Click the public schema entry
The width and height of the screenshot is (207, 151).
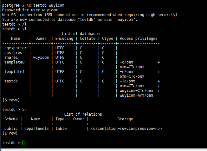[x=11, y=129]
